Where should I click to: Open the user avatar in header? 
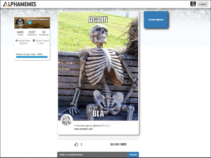pos(193,4)
